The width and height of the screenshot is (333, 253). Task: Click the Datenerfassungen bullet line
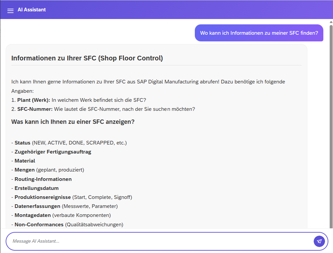pos(65,206)
